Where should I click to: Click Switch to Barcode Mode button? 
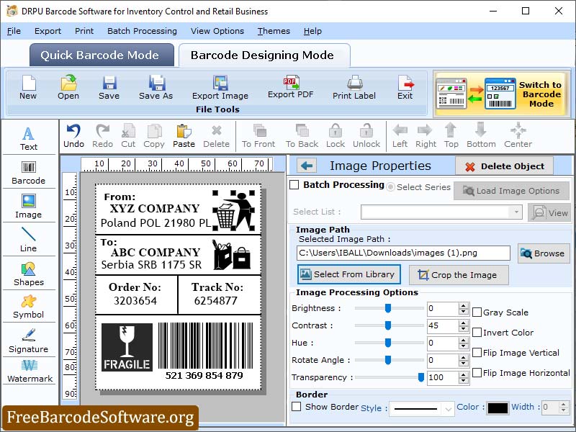501,94
